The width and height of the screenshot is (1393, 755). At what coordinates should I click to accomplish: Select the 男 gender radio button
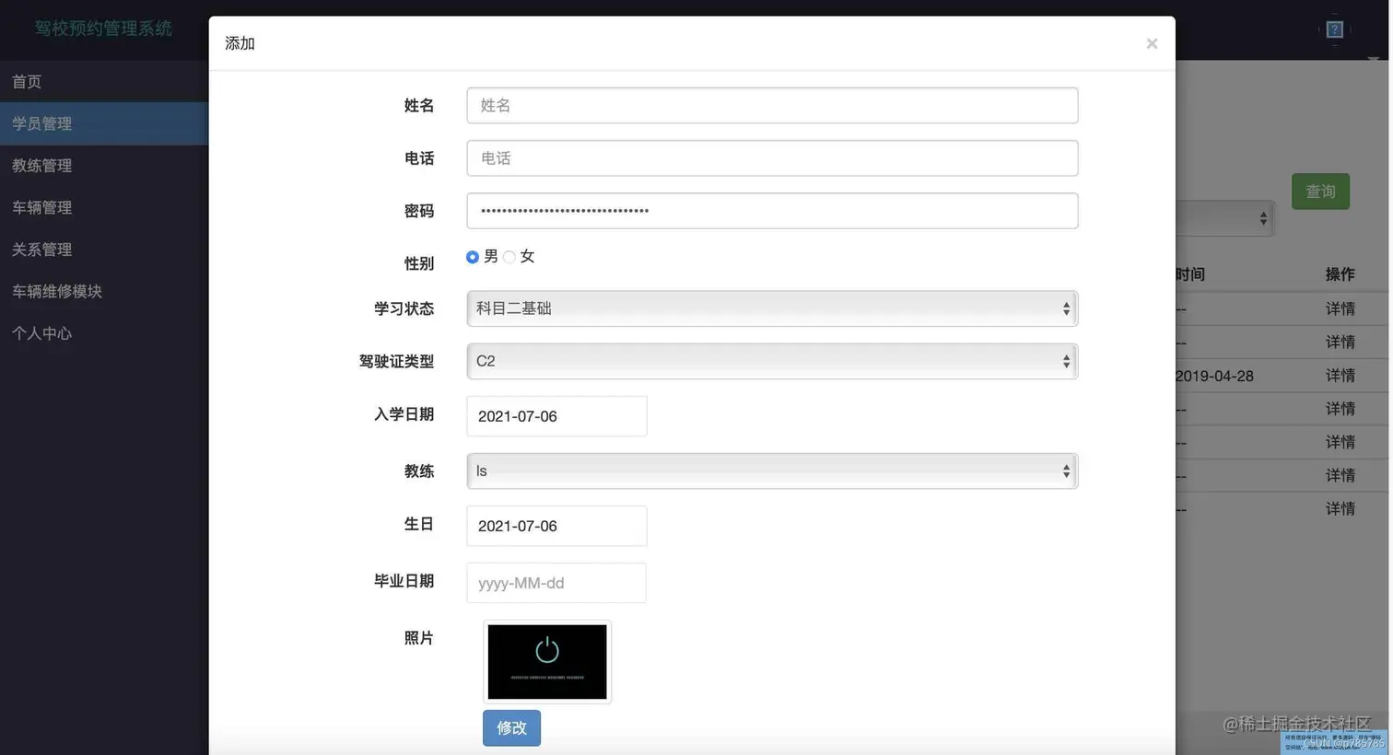[x=472, y=257]
